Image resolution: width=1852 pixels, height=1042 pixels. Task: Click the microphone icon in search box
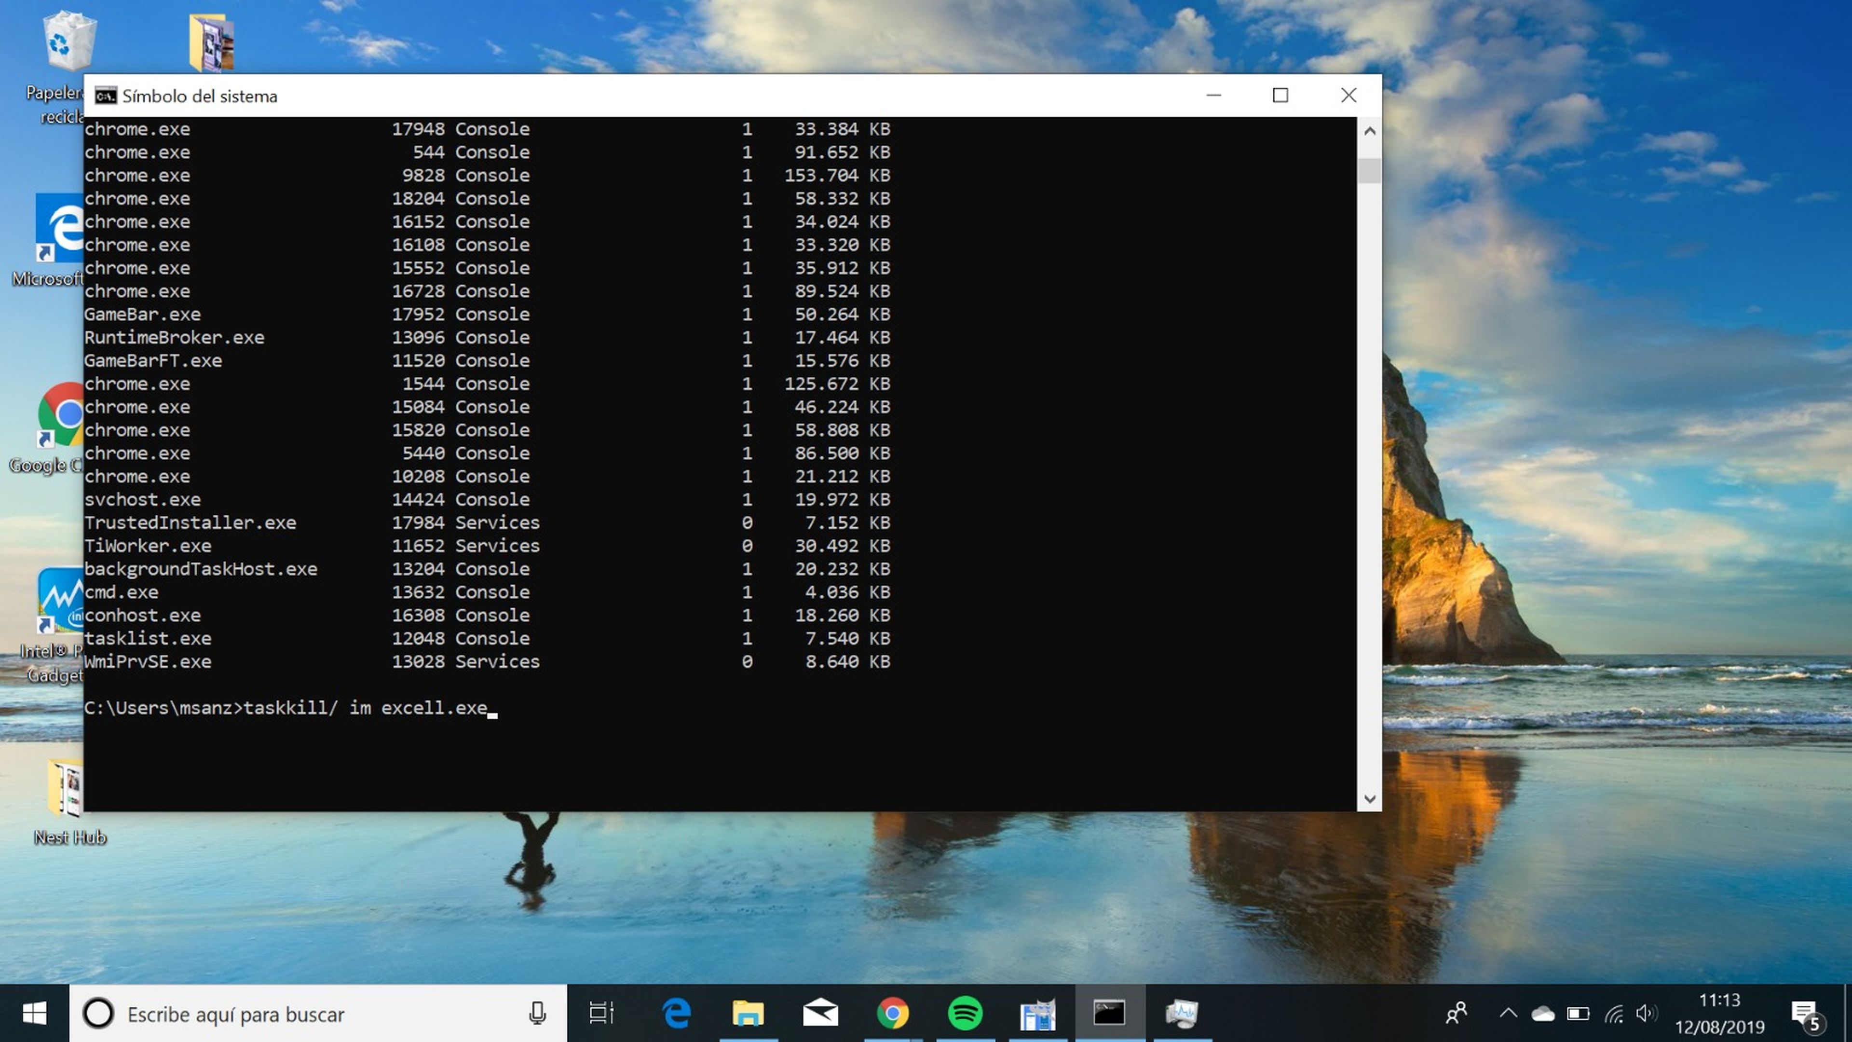click(x=537, y=1013)
